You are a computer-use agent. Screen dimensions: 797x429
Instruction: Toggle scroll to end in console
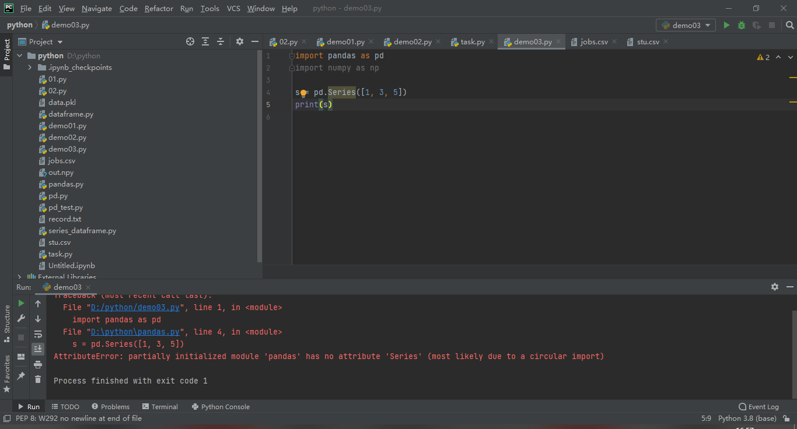[38, 349]
